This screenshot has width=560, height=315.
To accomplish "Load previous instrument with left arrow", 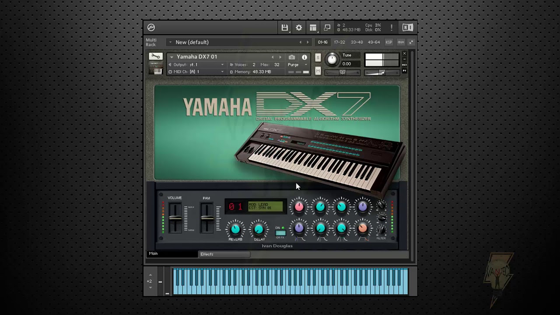I will 273,57.
